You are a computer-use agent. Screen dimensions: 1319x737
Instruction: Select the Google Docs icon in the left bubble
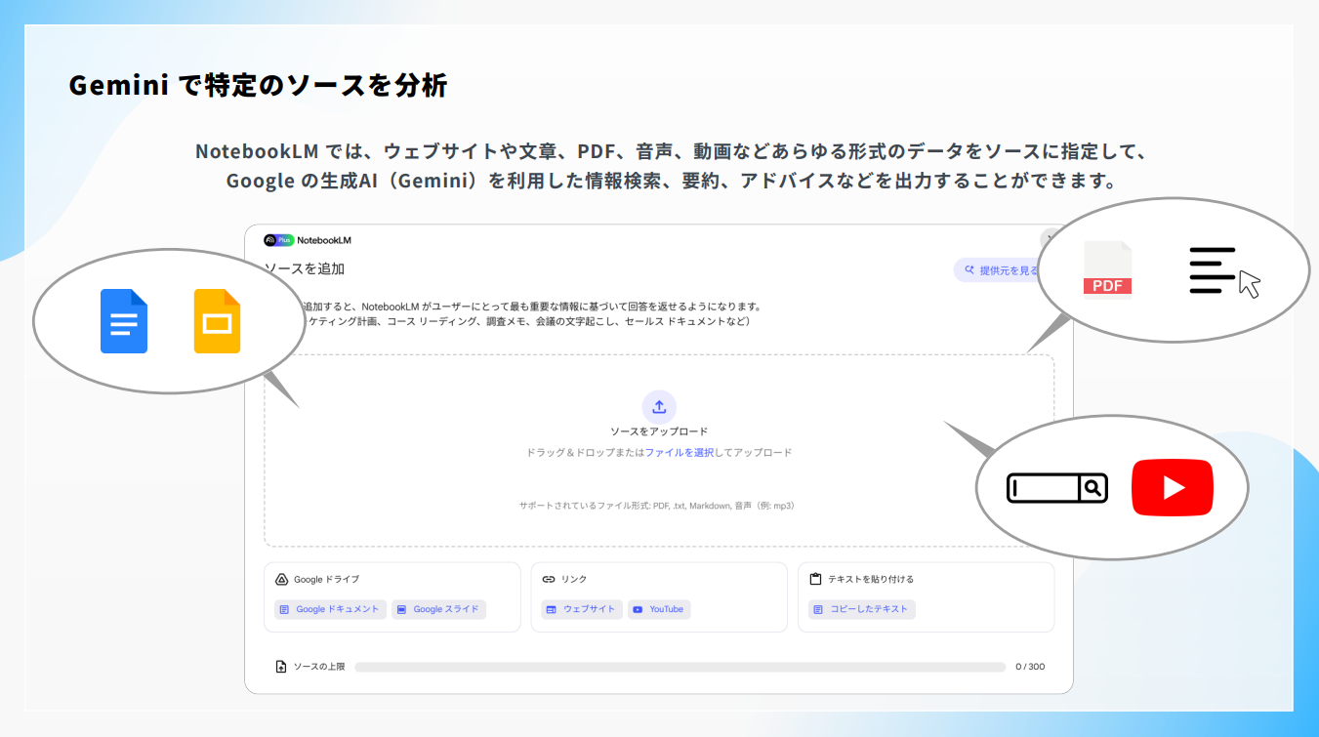[x=124, y=320]
